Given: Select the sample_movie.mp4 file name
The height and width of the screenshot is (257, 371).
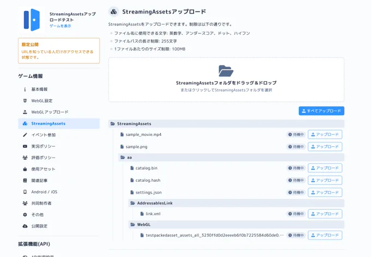Looking at the screenshot, I should pyautogui.click(x=143, y=134).
